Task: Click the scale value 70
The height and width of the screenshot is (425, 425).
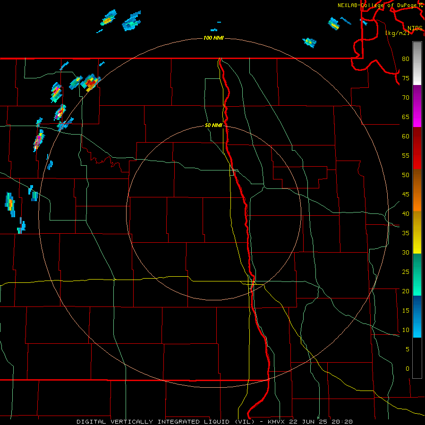Action: 406,98
